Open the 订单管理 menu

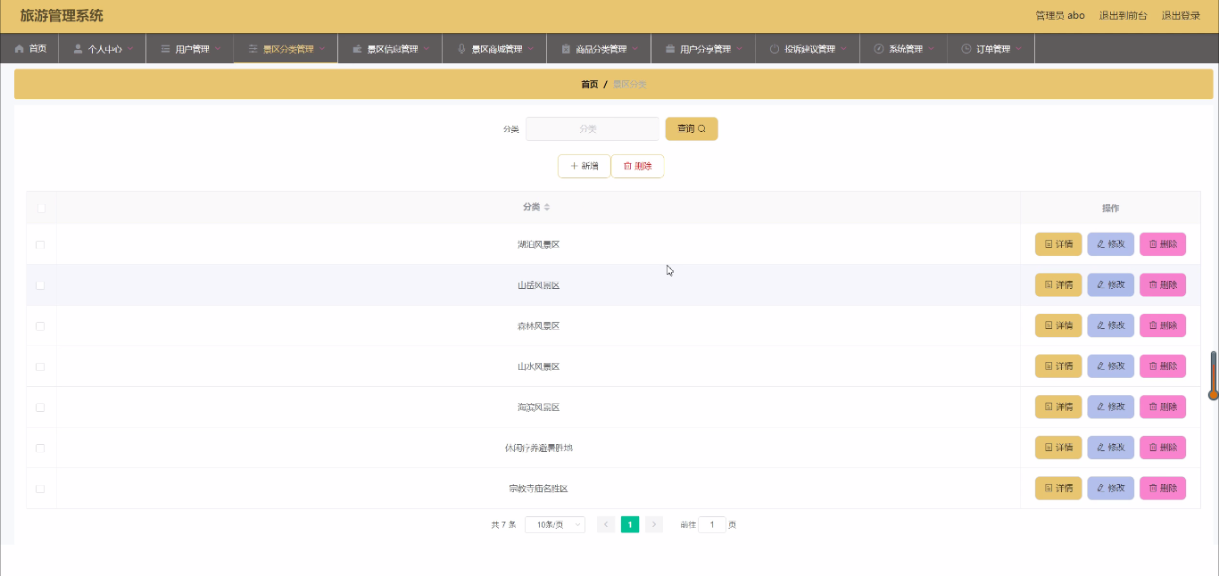(x=991, y=49)
